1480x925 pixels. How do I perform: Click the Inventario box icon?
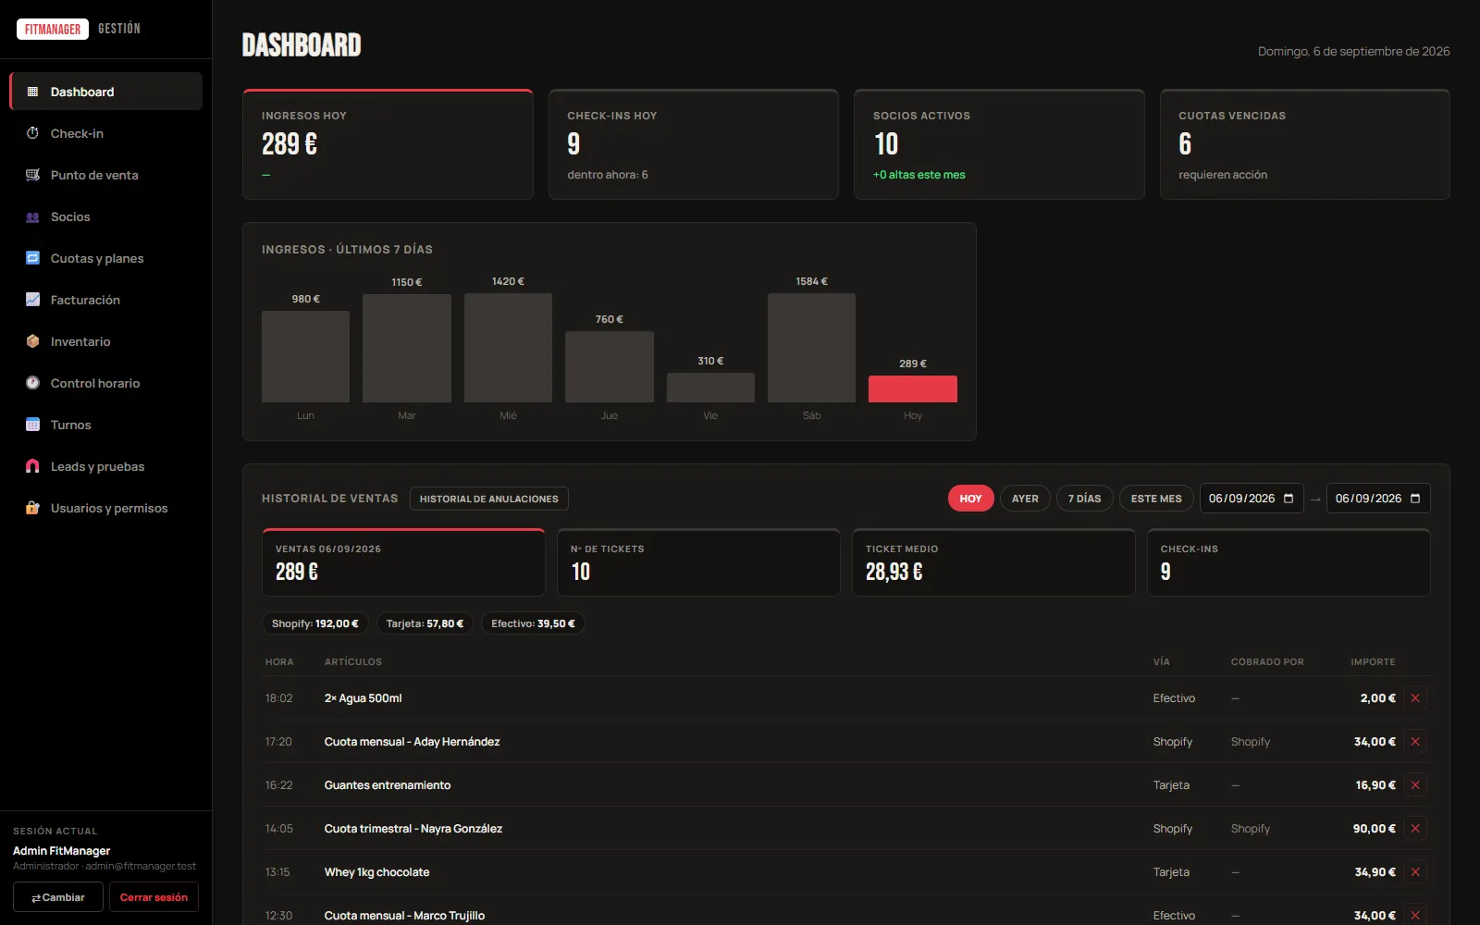click(32, 341)
